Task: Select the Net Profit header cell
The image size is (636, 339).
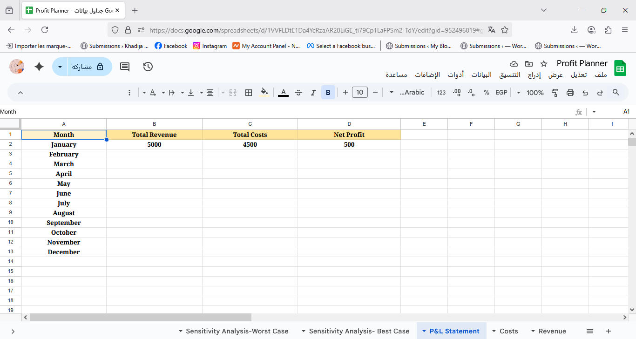Action: click(349, 135)
